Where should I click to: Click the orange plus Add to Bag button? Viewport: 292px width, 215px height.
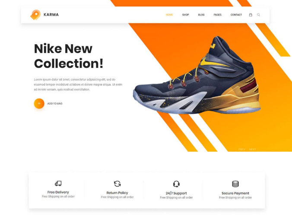click(39, 103)
